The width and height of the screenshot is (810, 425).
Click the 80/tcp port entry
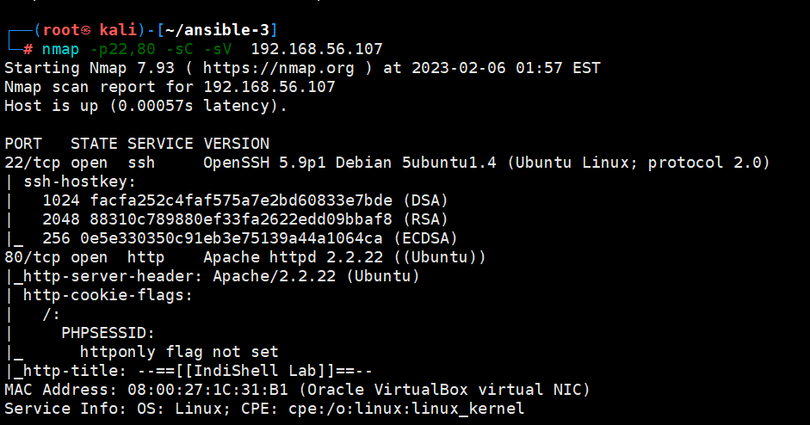pyautogui.click(x=28, y=257)
